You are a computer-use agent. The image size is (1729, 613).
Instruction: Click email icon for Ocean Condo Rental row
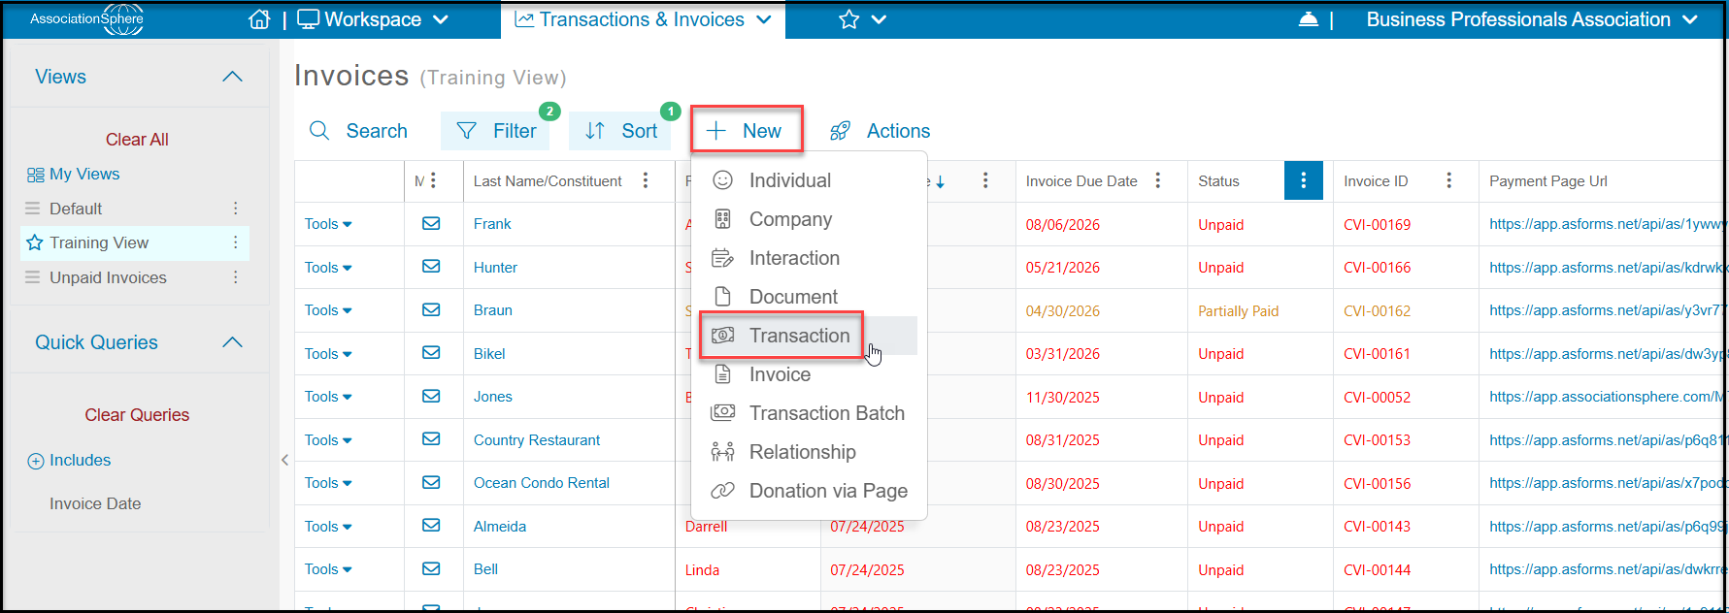coord(431,482)
